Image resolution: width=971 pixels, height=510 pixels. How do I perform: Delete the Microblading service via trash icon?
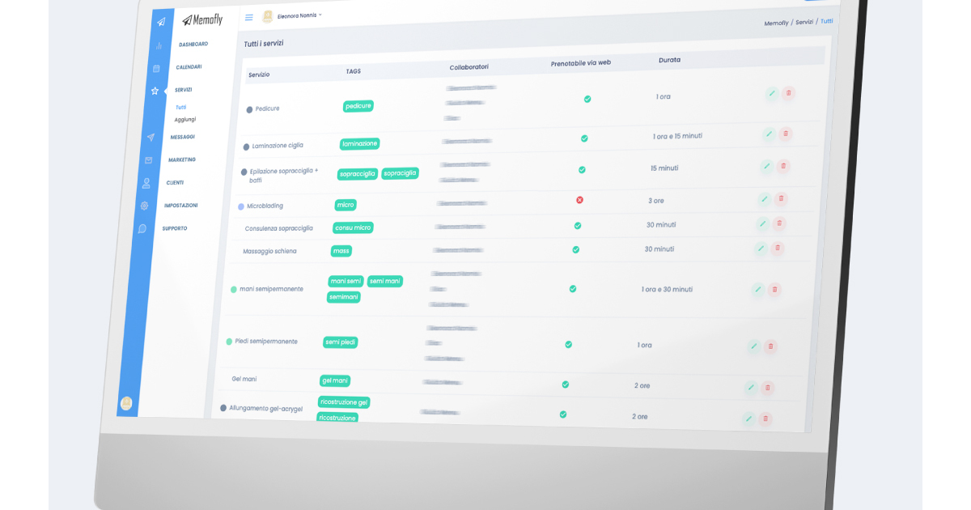click(781, 198)
